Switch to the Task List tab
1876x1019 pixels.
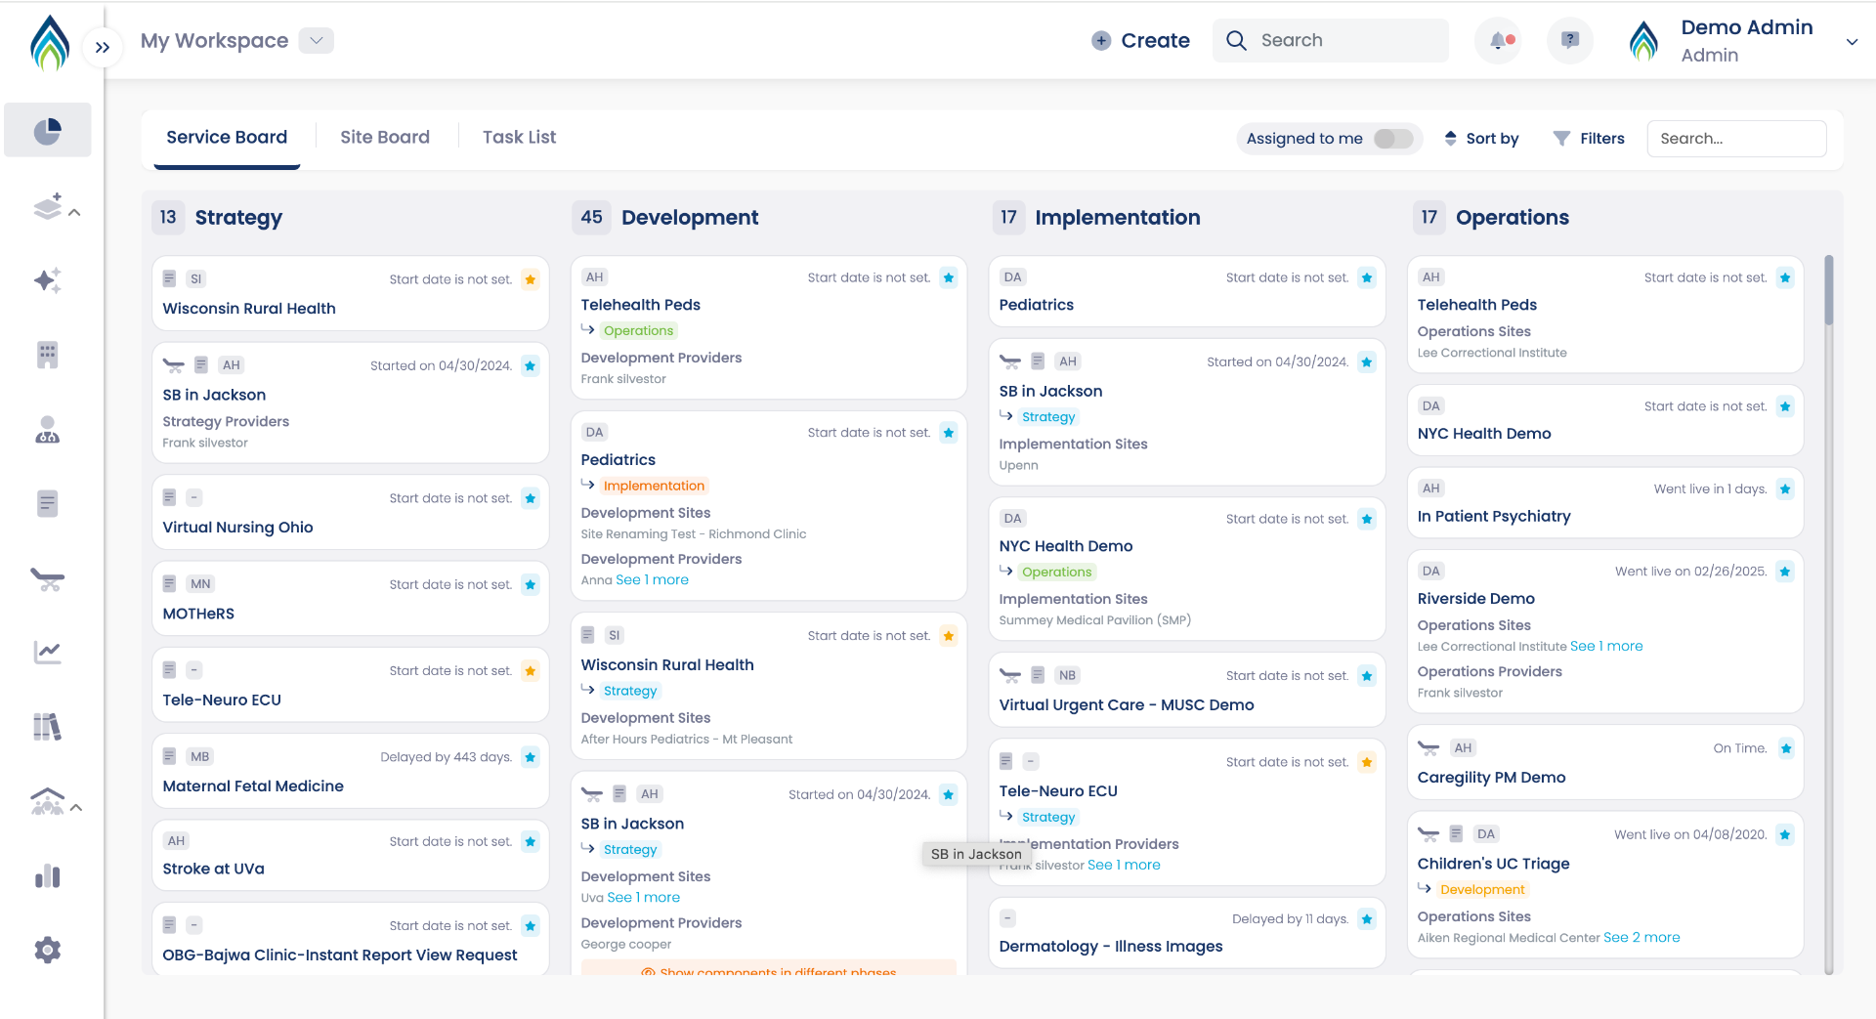(x=519, y=138)
